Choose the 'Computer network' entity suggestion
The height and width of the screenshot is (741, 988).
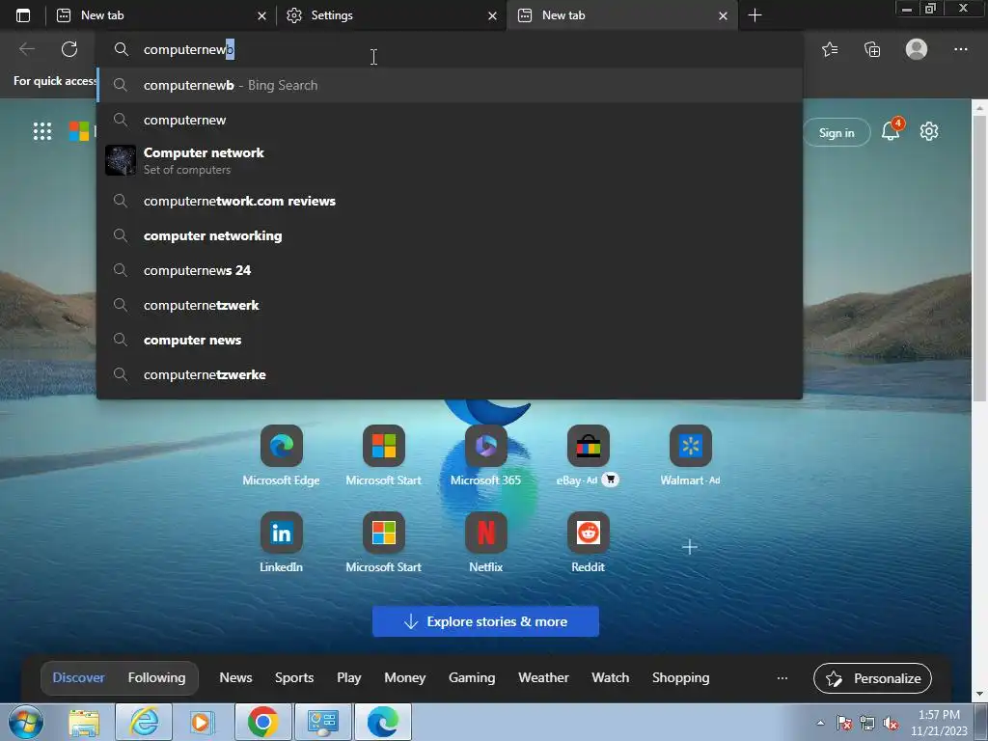450,160
